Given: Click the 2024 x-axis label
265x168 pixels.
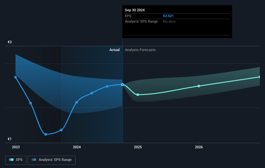Looking at the screenshot, I should pyautogui.click(x=77, y=147).
